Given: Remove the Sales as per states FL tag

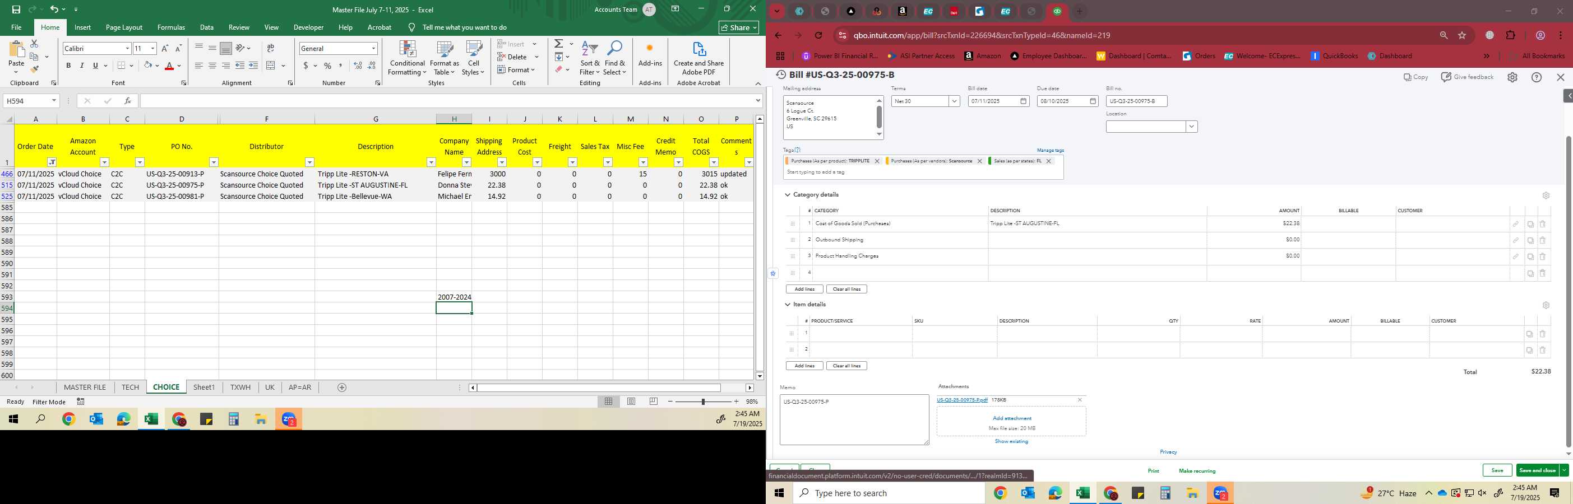Looking at the screenshot, I should (1048, 161).
